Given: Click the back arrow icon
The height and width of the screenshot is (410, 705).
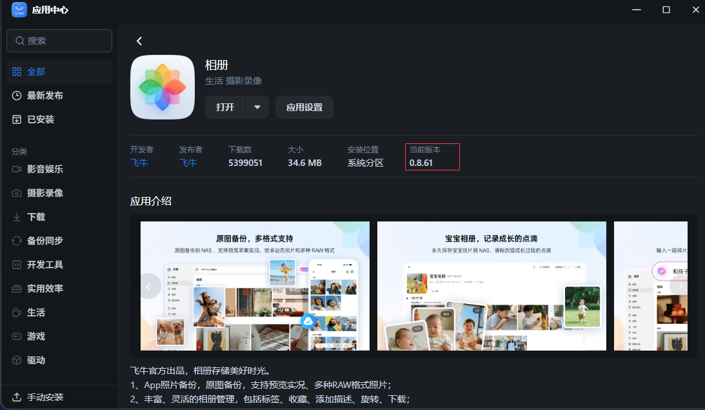Looking at the screenshot, I should pyautogui.click(x=139, y=41).
